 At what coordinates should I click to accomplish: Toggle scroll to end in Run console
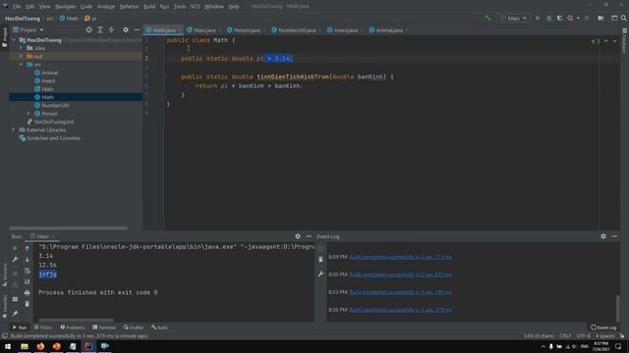point(27,281)
